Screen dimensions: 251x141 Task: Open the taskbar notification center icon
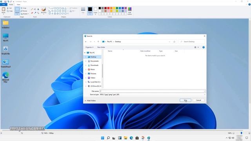coord(247,138)
